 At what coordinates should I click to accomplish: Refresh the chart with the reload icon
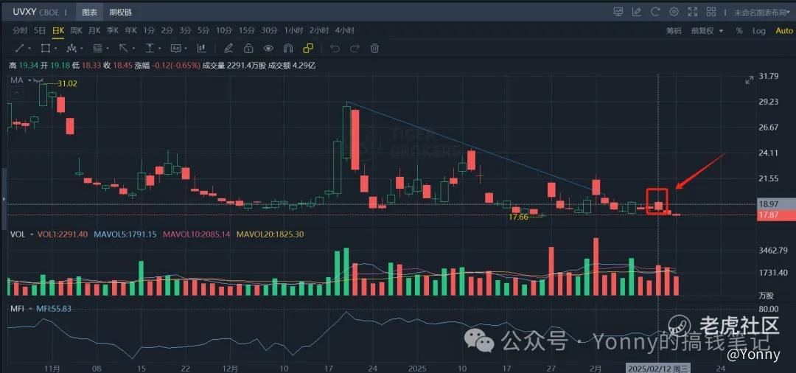[x=655, y=12]
